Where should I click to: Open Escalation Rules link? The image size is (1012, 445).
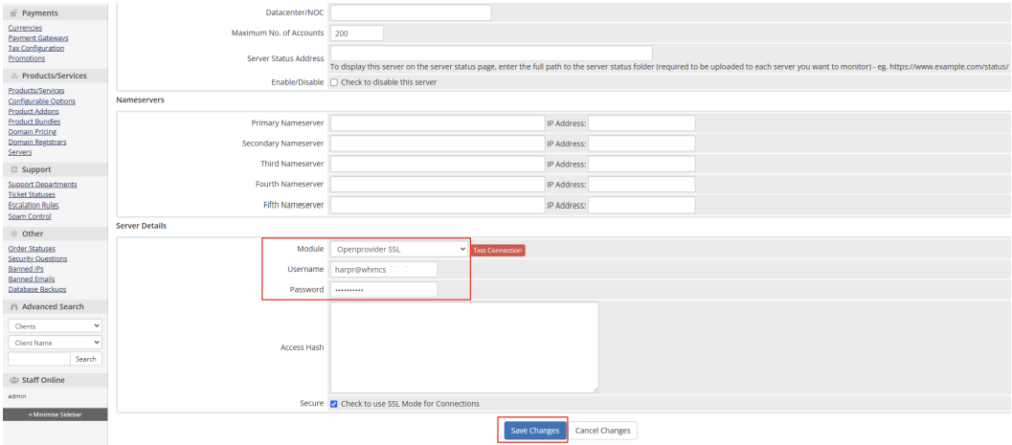pos(34,205)
